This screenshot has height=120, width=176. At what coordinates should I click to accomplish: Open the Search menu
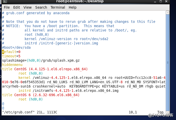41,7
